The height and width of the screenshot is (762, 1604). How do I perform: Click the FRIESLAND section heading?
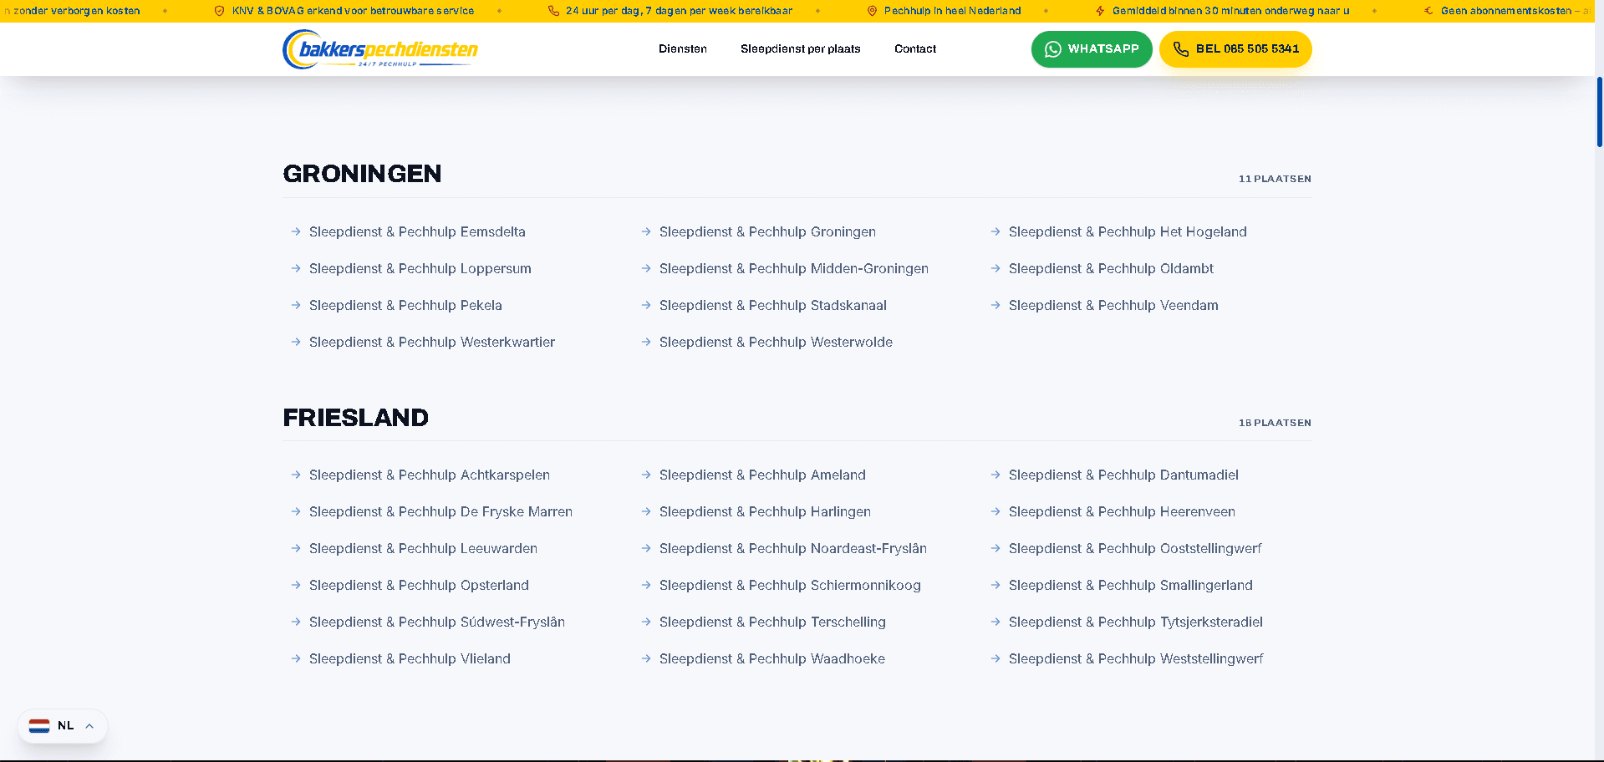tap(355, 418)
